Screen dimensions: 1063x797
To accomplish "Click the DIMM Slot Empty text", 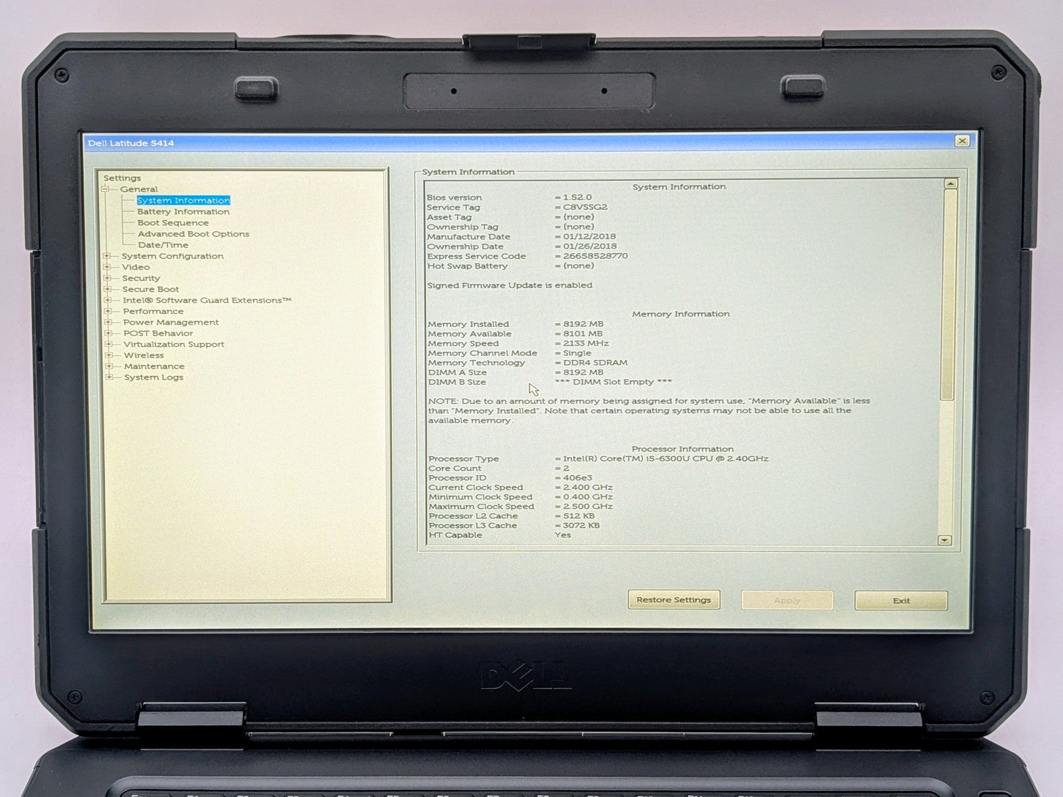I will coord(613,382).
